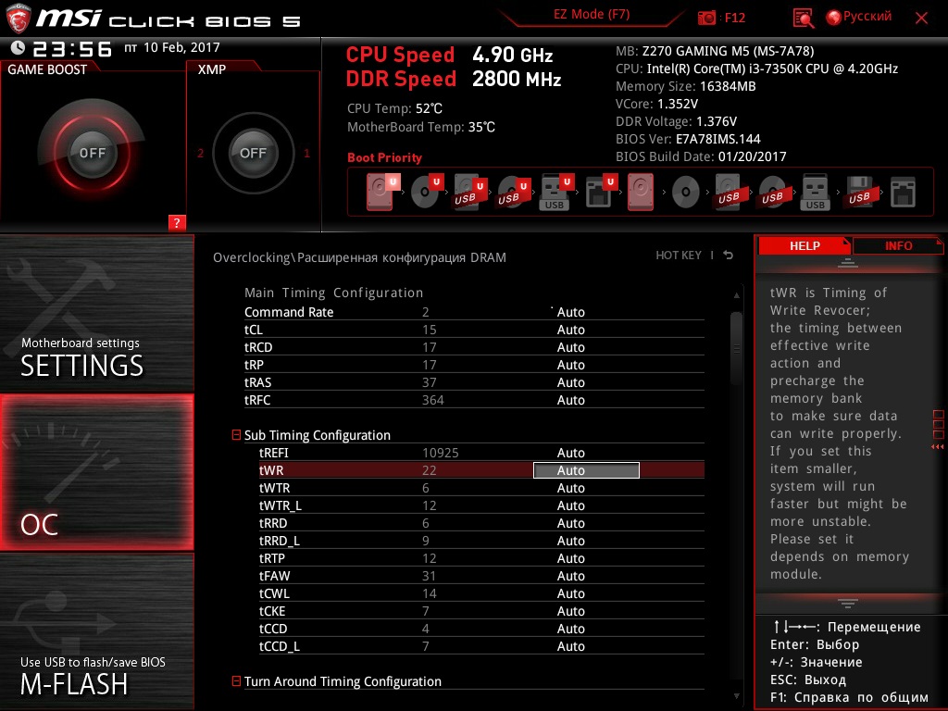Open the tRAS Auto setting
The width and height of the screenshot is (948, 711).
(570, 382)
